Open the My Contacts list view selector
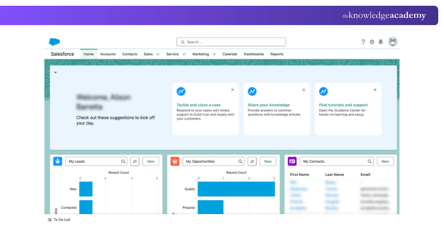The width and height of the screenshot is (444, 235). click(337, 161)
